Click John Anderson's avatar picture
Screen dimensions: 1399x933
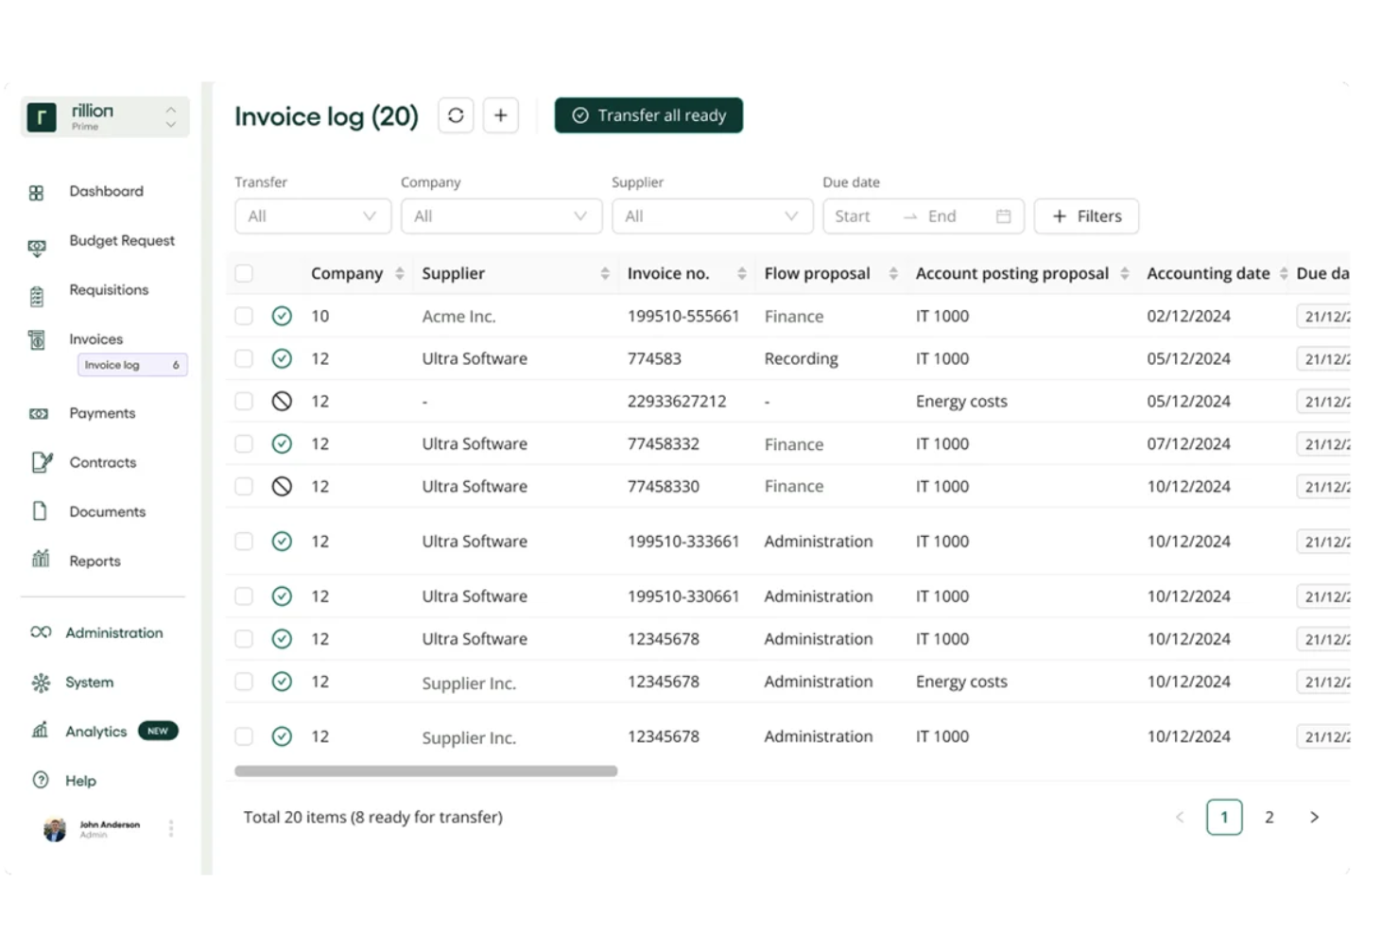pyautogui.click(x=55, y=830)
